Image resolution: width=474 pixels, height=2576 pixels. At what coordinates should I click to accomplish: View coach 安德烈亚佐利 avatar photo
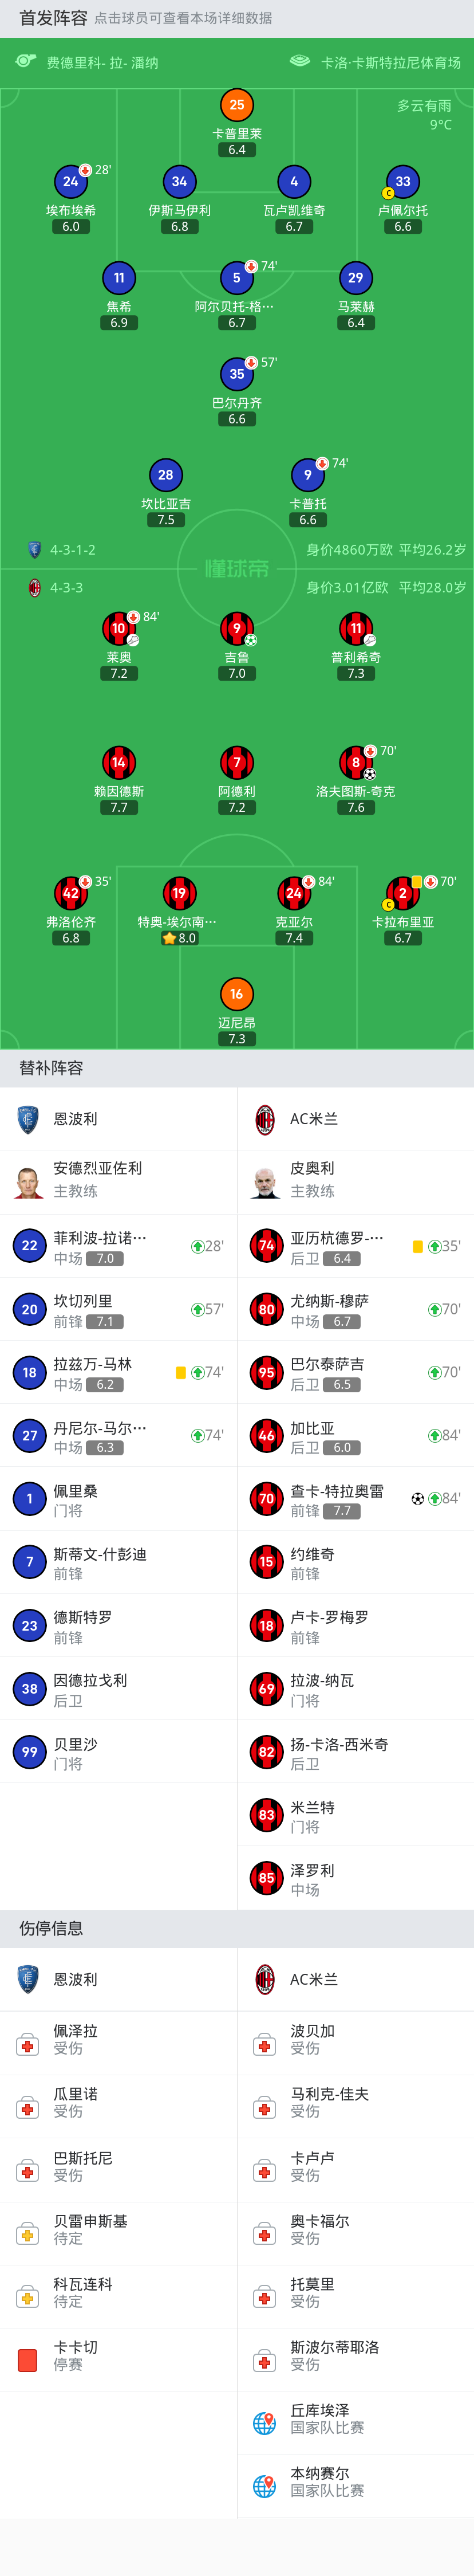29,1181
